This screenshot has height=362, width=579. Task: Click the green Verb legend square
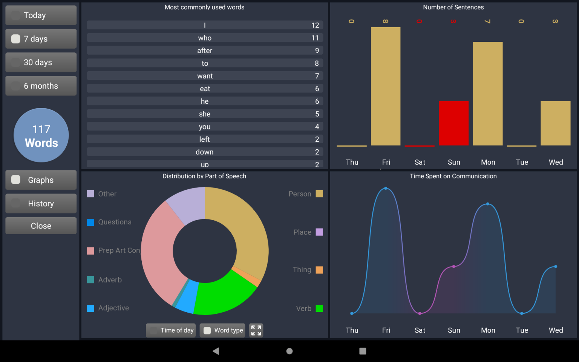tap(319, 308)
